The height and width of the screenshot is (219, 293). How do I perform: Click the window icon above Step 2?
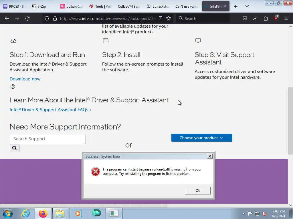106,41
